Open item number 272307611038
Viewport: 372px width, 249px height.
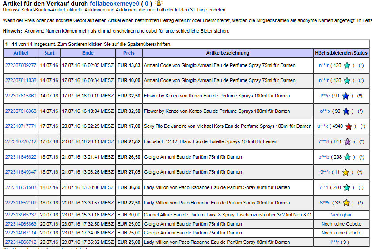[x=21, y=81]
